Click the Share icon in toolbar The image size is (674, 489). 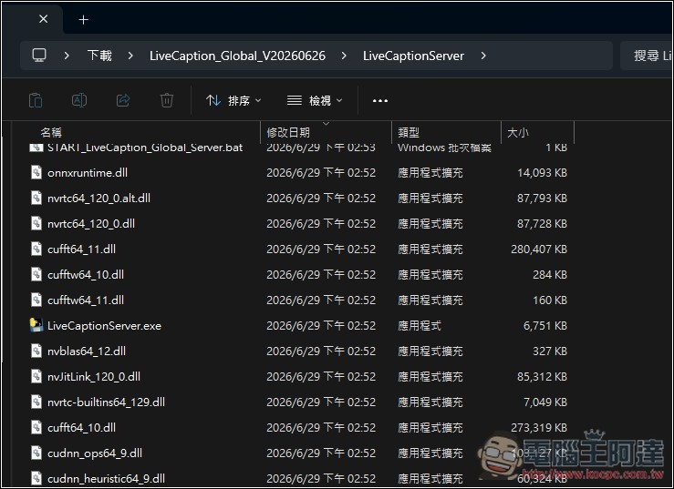(123, 100)
